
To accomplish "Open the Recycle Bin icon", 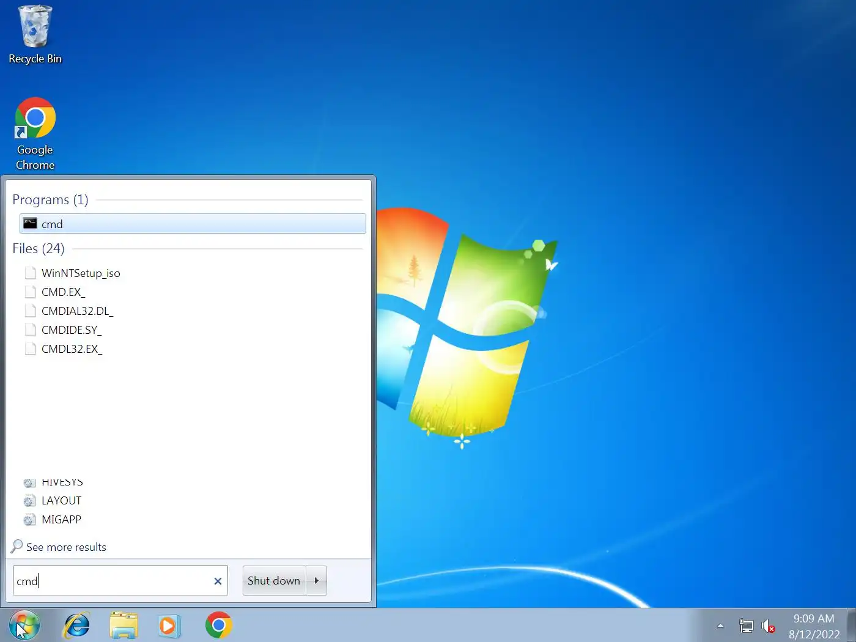I will [x=35, y=35].
